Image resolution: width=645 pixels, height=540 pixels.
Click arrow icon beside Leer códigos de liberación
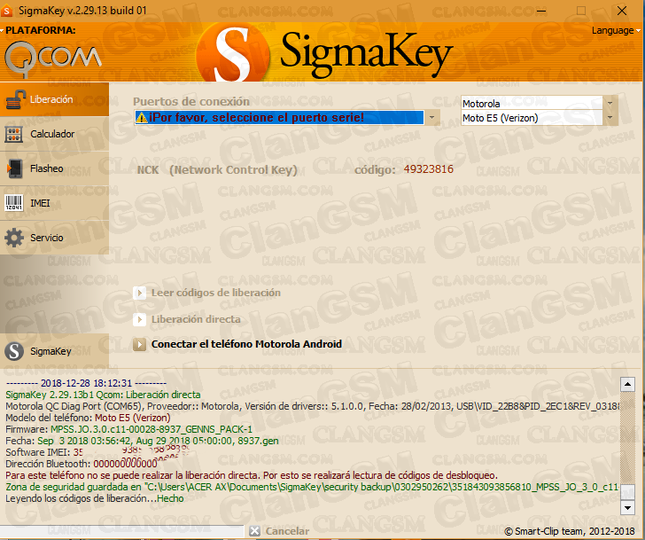point(139,293)
